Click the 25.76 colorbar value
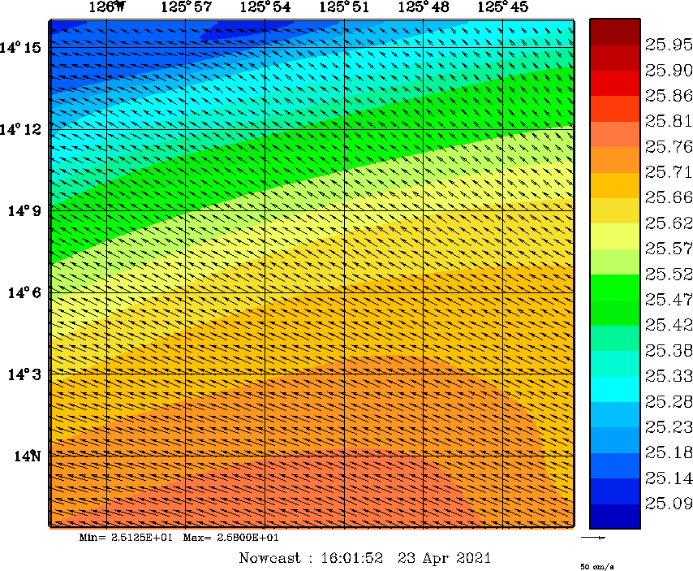The image size is (693, 571). pos(669,146)
